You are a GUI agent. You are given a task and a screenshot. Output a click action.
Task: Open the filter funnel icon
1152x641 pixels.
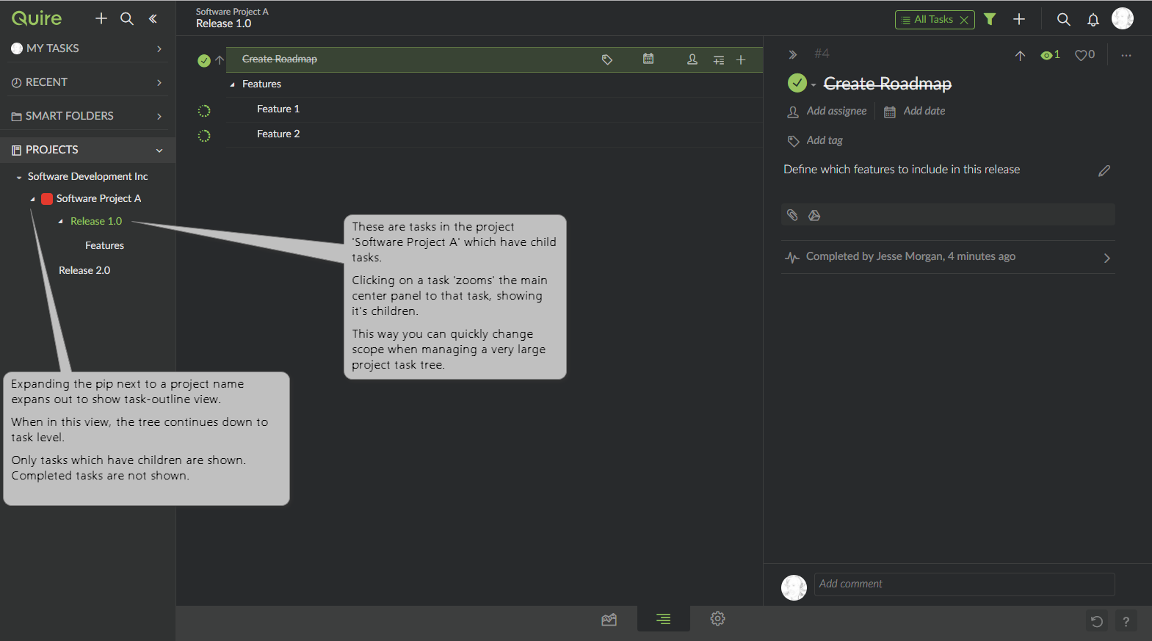[990, 19]
